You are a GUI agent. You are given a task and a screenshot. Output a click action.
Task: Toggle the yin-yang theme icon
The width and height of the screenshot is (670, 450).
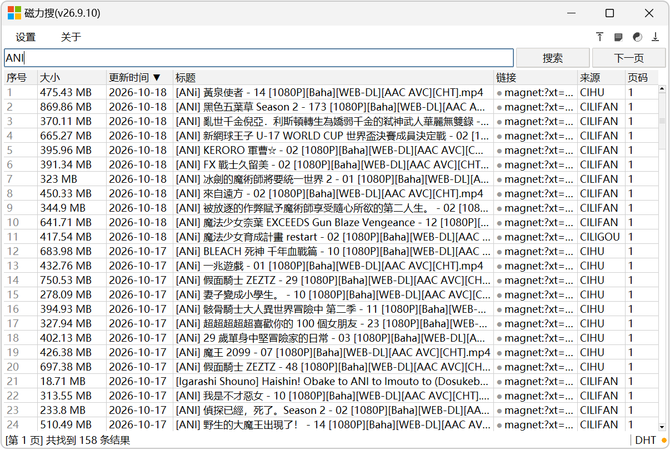[x=637, y=37]
